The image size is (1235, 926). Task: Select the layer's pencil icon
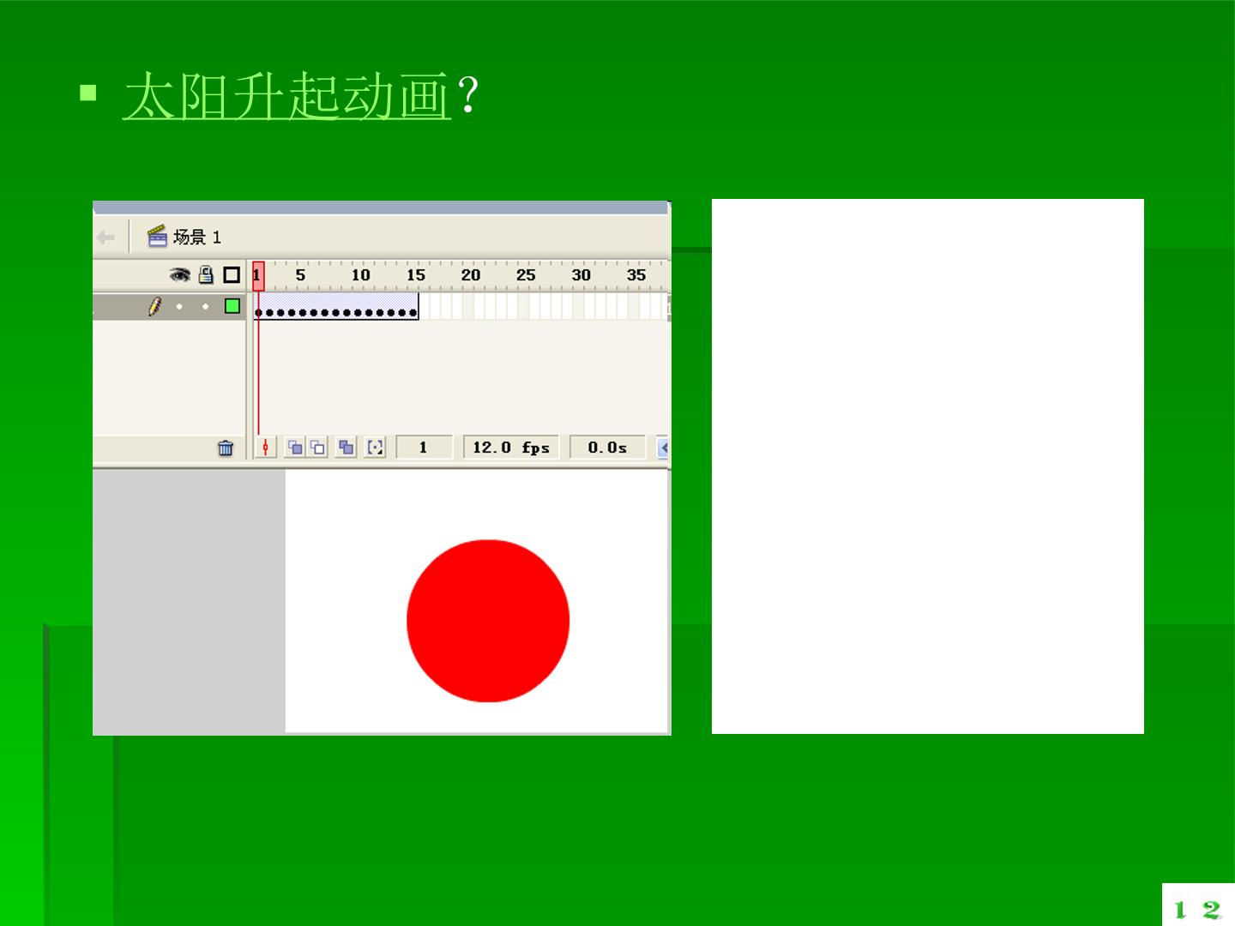tap(154, 306)
